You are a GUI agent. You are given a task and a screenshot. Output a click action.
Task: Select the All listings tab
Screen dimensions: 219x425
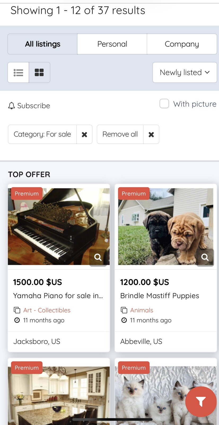click(x=43, y=44)
